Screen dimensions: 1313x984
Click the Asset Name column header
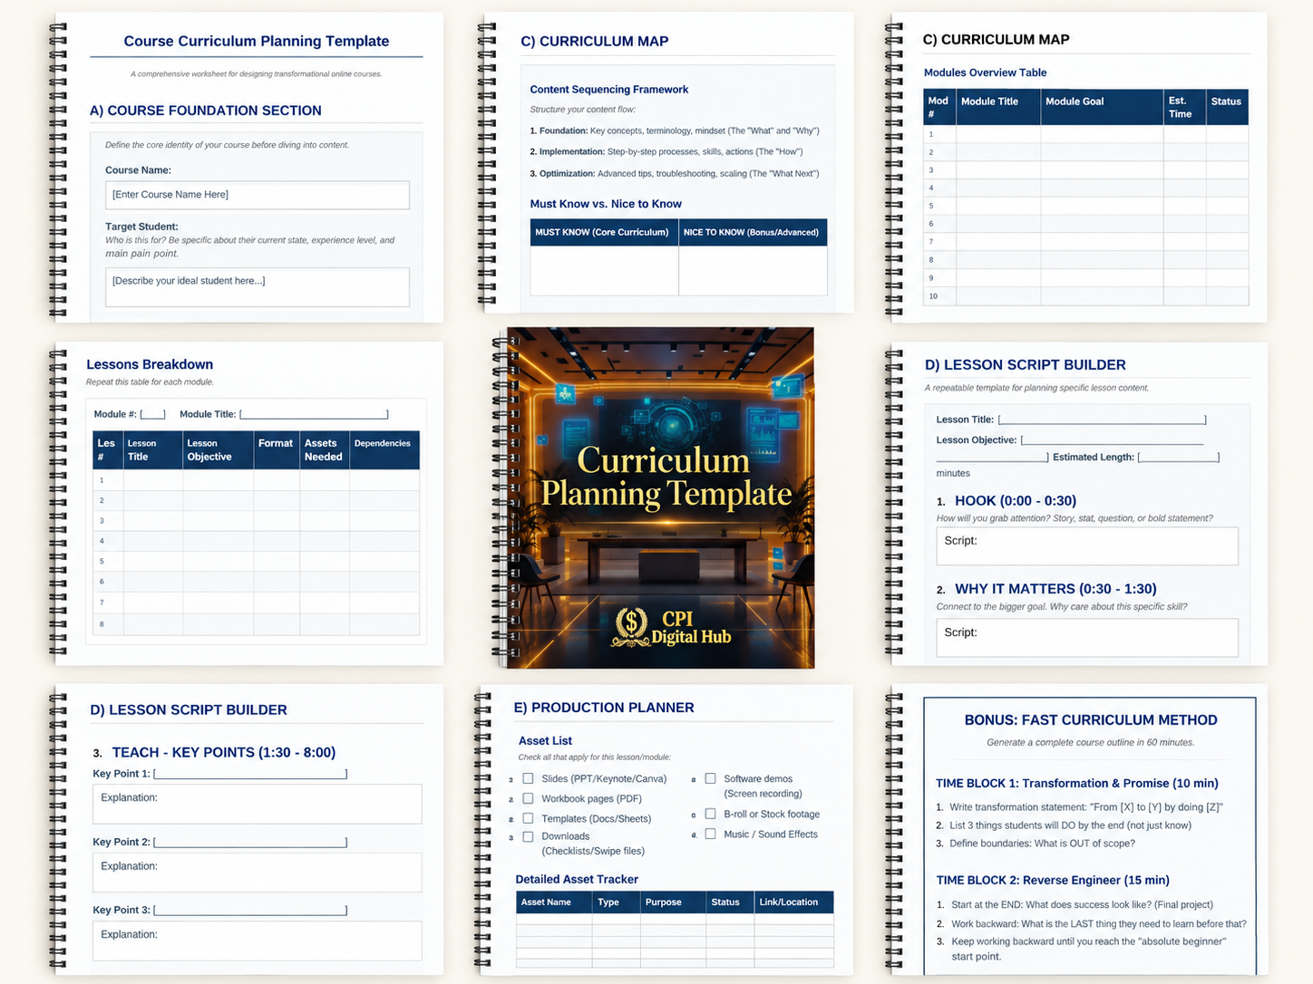(554, 902)
